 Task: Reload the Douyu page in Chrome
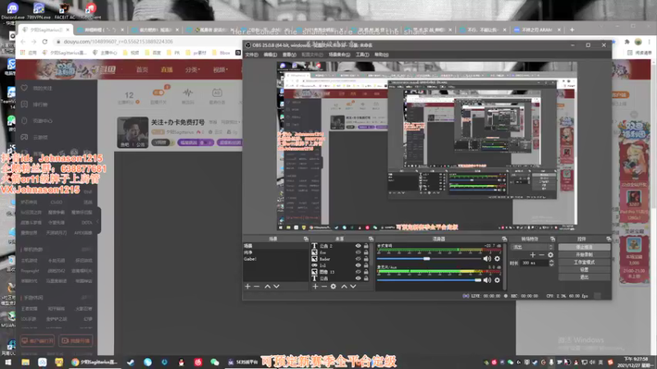click(x=45, y=42)
